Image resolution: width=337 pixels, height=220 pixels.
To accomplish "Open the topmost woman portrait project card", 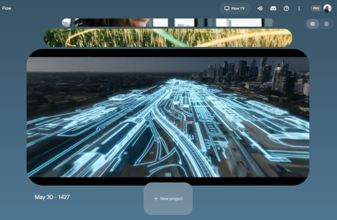I will pyautogui.click(x=168, y=23).
